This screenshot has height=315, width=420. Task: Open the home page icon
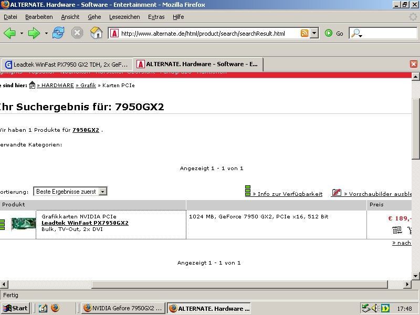pyautogui.click(x=96, y=33)
